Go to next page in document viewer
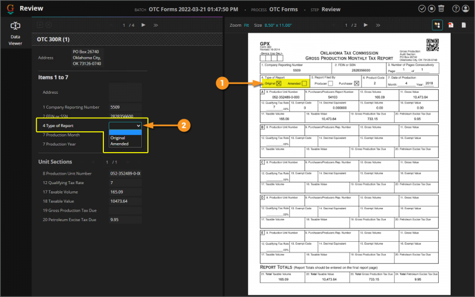This screenshot has height=297, width=475. tap(366, 26)
